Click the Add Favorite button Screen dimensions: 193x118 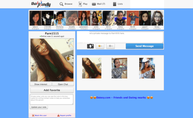(x=52, y=90)
